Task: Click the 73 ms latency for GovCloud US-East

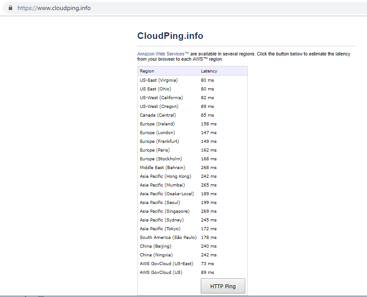Action: pyautogui.click(x=207, y=264)
